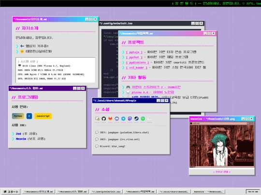Click the '사용 언어:' label
The width and height of the screenshot is (261, 195).
pyautogui.click(x=20, y=107)
